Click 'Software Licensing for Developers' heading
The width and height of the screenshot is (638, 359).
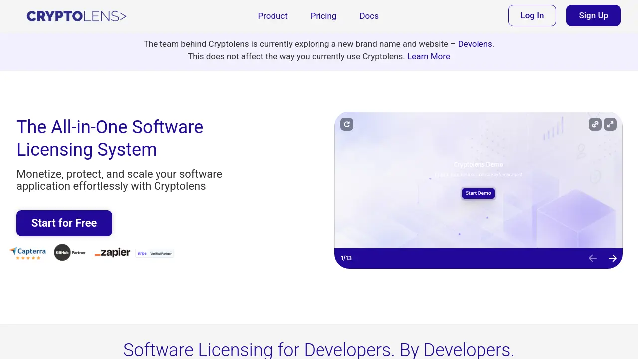319,350
